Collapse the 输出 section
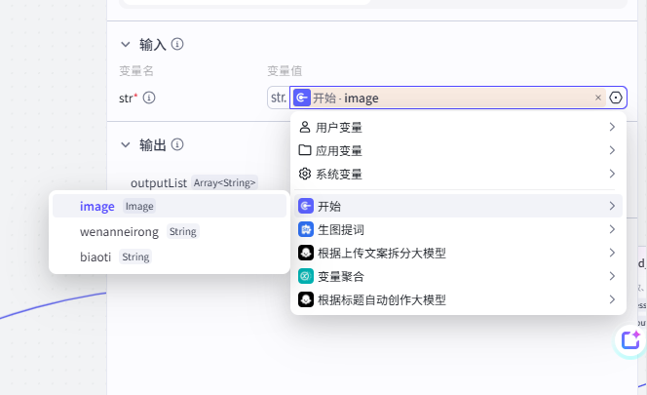This screenshot has width=647, height=395. 125,144
